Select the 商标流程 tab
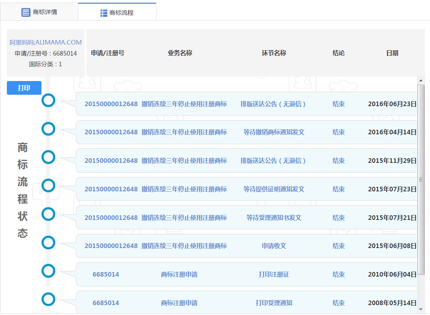Image resolution: width=430 pixels, height=315 pixels. pos(117,12)
